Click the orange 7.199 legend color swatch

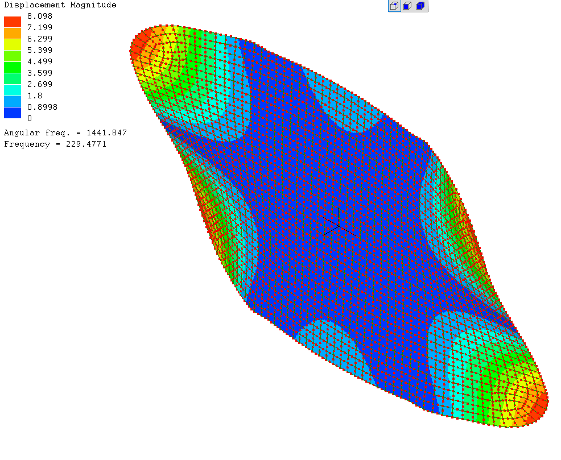[x=13, y=33]
